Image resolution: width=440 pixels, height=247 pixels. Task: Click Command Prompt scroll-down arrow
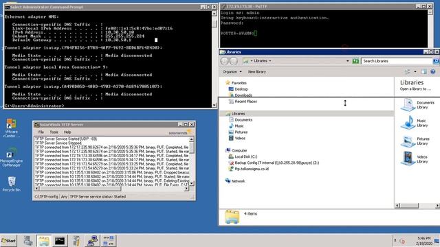click(x=214, y=105)
